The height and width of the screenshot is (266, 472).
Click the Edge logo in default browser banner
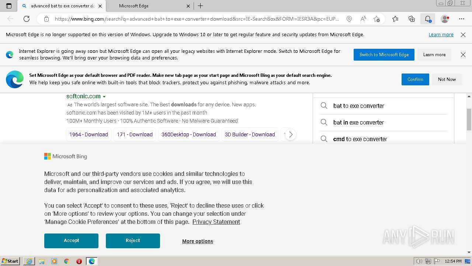click(15, 79)
